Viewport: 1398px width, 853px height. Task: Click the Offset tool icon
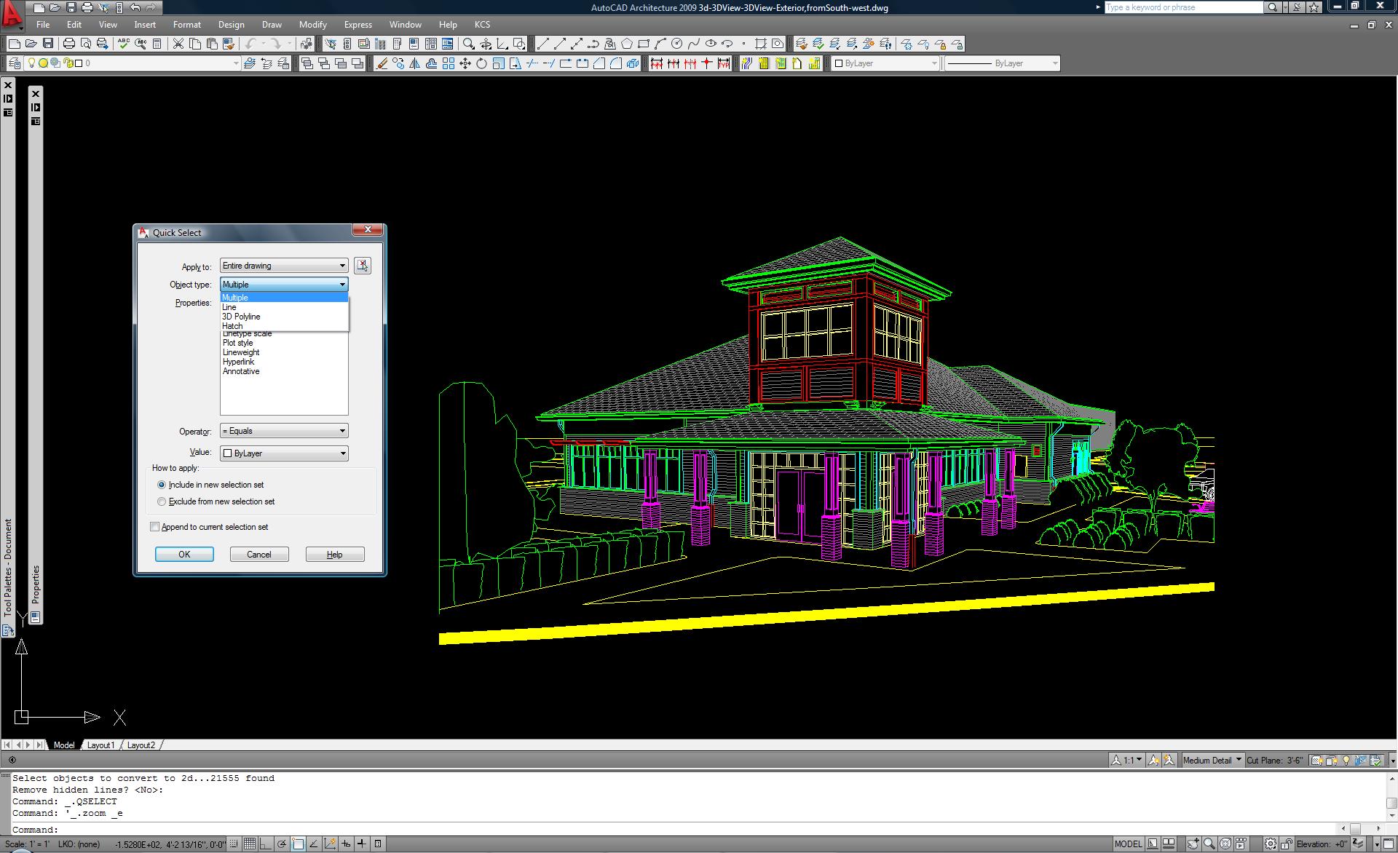click(x=432, y=63)
